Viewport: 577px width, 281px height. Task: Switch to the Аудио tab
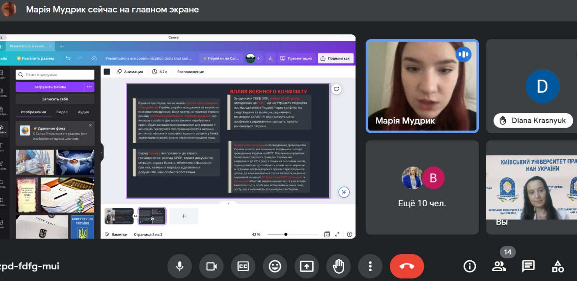click(83, 112)
